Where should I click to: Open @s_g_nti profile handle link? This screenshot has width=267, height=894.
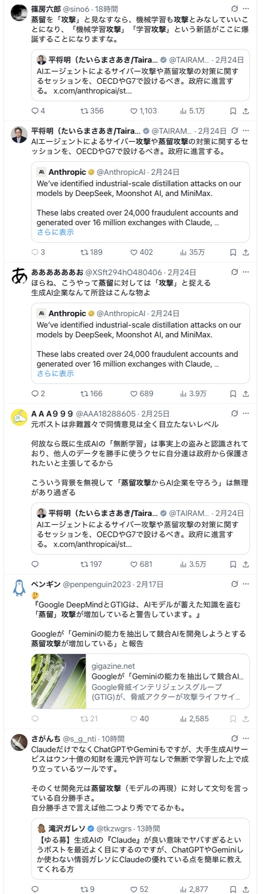pos(80,739)
